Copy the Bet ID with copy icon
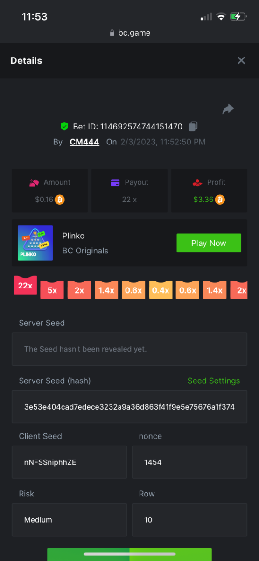 [193, 126]
